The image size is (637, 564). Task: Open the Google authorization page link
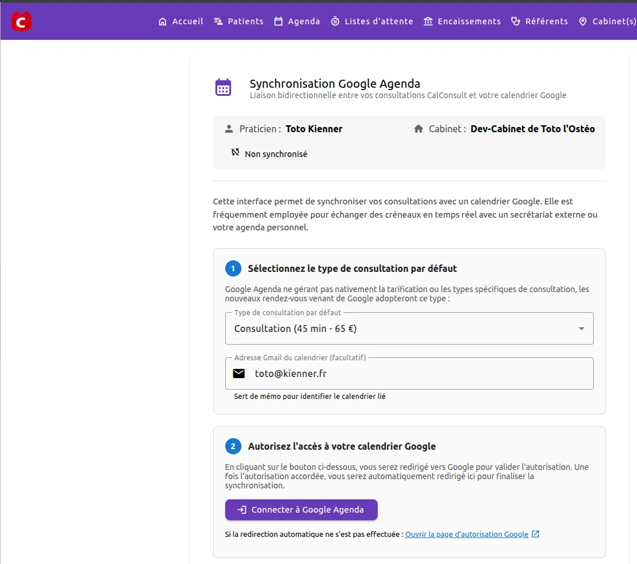click(x=467, y=535)
